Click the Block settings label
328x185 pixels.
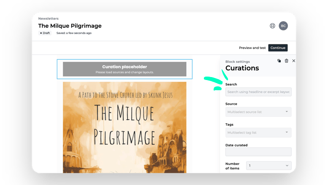click(237, 61)
